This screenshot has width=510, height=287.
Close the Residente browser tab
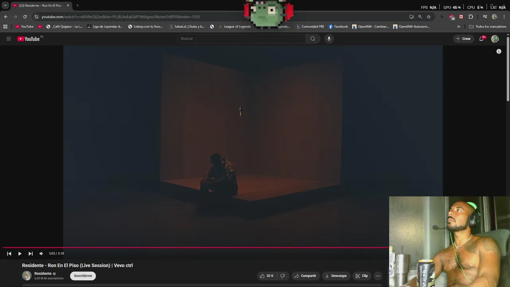68,6
